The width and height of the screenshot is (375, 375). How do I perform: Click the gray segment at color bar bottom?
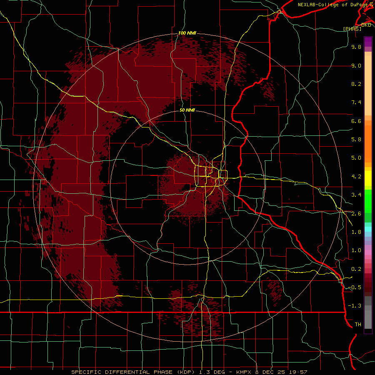(368, 318)
